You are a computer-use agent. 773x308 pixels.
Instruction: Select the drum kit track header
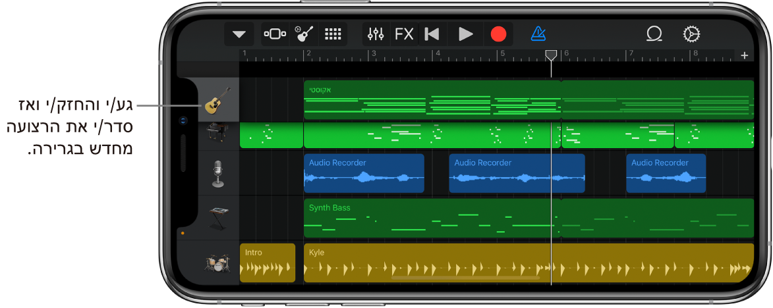click(x=217, y=263)
